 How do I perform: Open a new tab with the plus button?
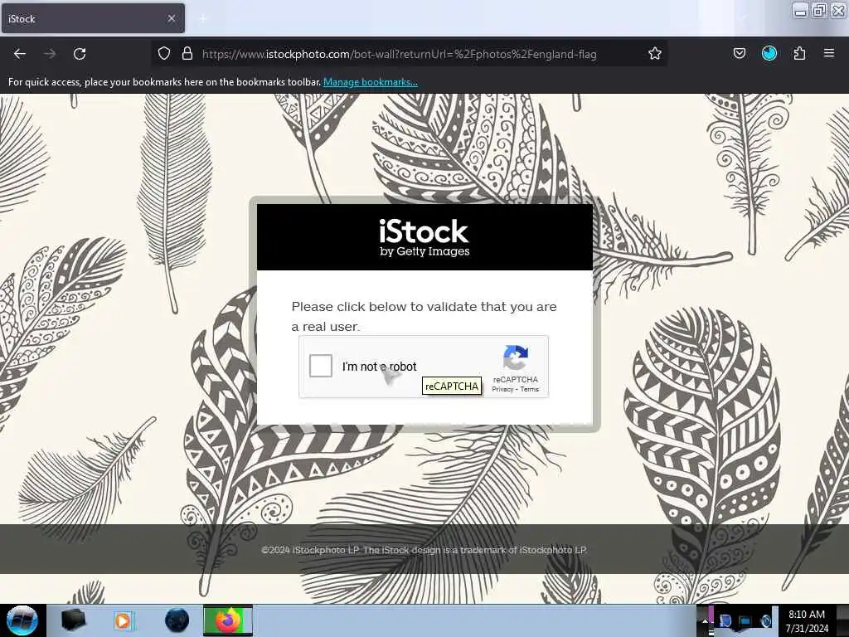pos(202,19)
